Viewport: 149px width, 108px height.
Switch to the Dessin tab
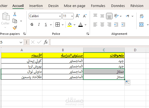coord(53,6)
